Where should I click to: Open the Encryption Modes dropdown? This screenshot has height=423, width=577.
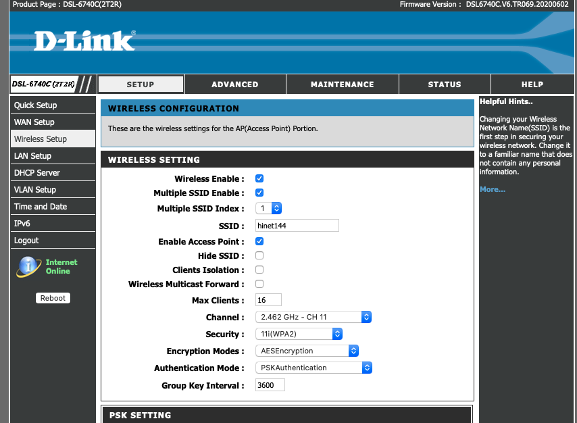click(x=307, y=351)
